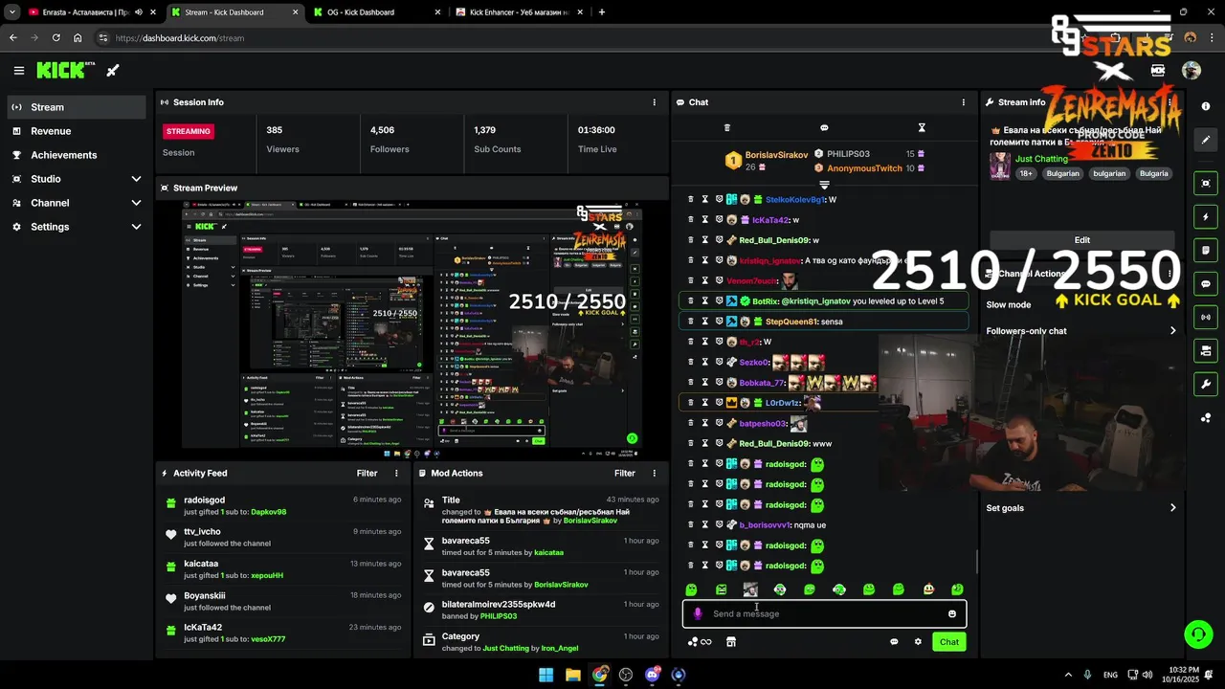The height and width of the screenshot is (689, 1225).
Task: Click the green support headset button
Action: pos(1197,633)
